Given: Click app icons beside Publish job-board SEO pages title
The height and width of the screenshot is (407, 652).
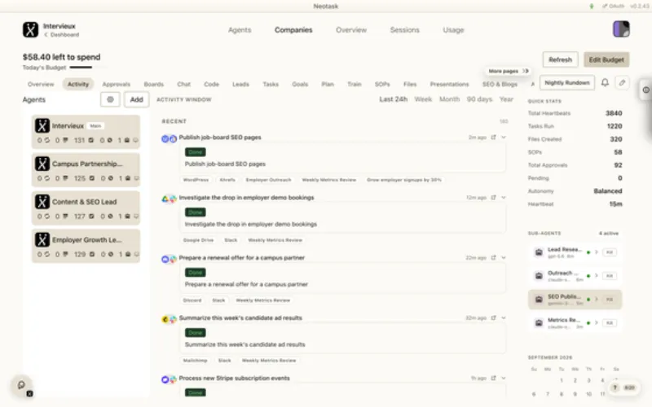Looking at the screenshot, I should (x=169, y=138).
